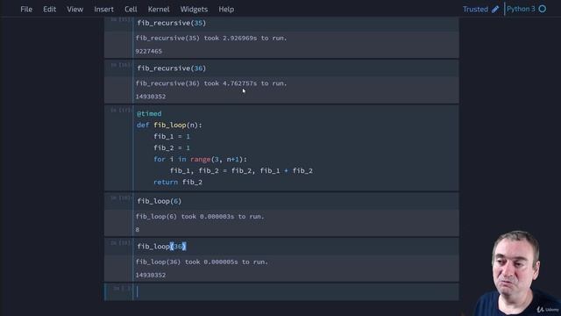The height and width of the screenshot is (316, 561).
Task: Click the In [ ] prompt of empty cell
Action: pos(122,289)
